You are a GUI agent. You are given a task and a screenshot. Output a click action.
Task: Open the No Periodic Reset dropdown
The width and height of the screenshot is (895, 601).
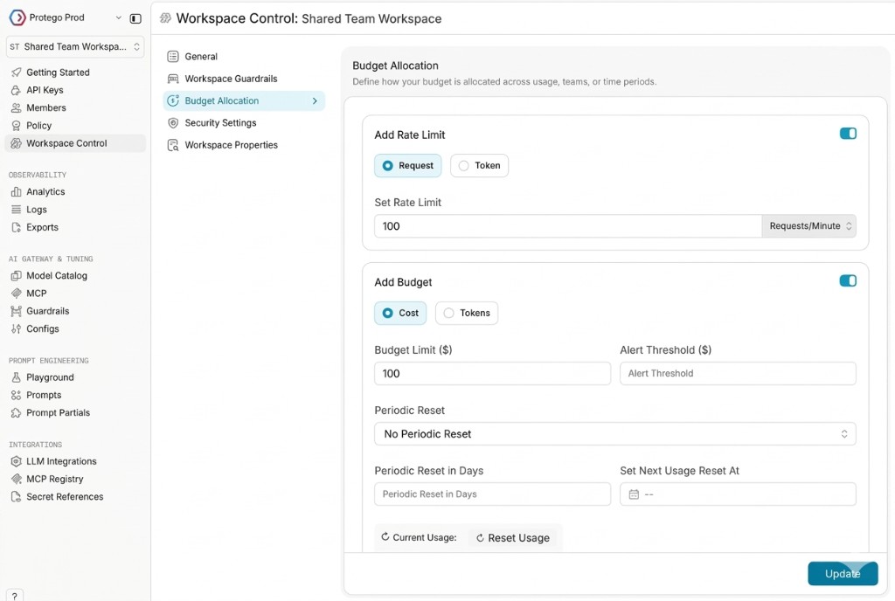click(x=614, y=434)
